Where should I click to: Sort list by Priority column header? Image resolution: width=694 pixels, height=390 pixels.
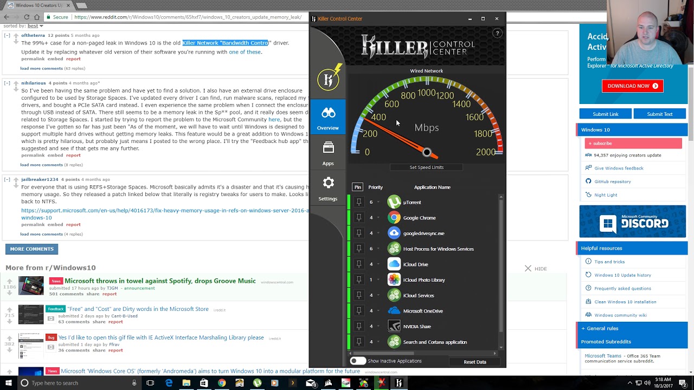pyautogui.click(x=376, y=187)
